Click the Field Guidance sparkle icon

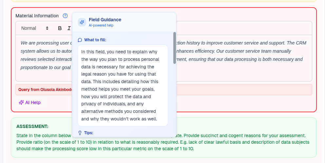[x=82, y=22]
